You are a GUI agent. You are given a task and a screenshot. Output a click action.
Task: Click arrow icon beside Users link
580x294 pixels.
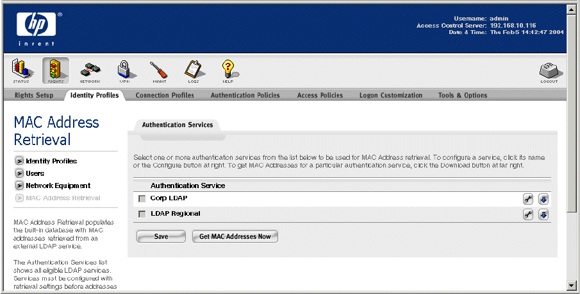point(19,173)
